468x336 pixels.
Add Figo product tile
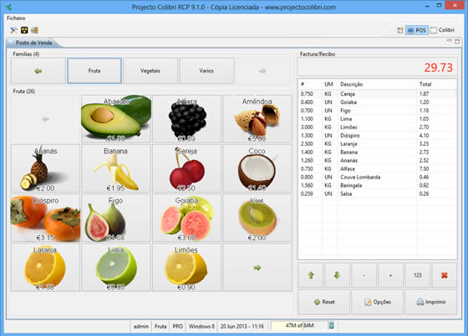(x=116, y=218)
